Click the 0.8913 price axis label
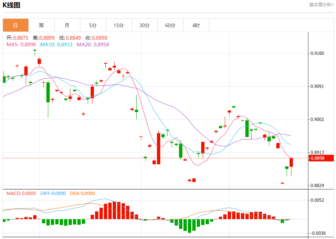This screenshot has width=336, height=239. click(317, 152)
